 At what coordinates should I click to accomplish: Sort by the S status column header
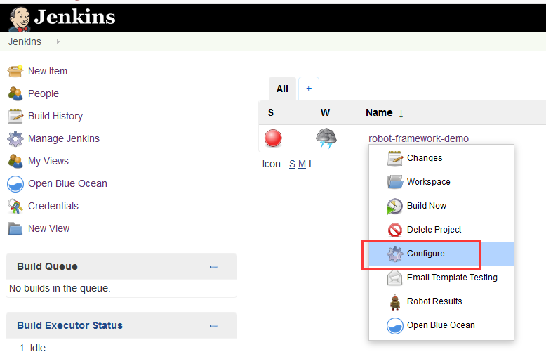click(x=271, y=113)
